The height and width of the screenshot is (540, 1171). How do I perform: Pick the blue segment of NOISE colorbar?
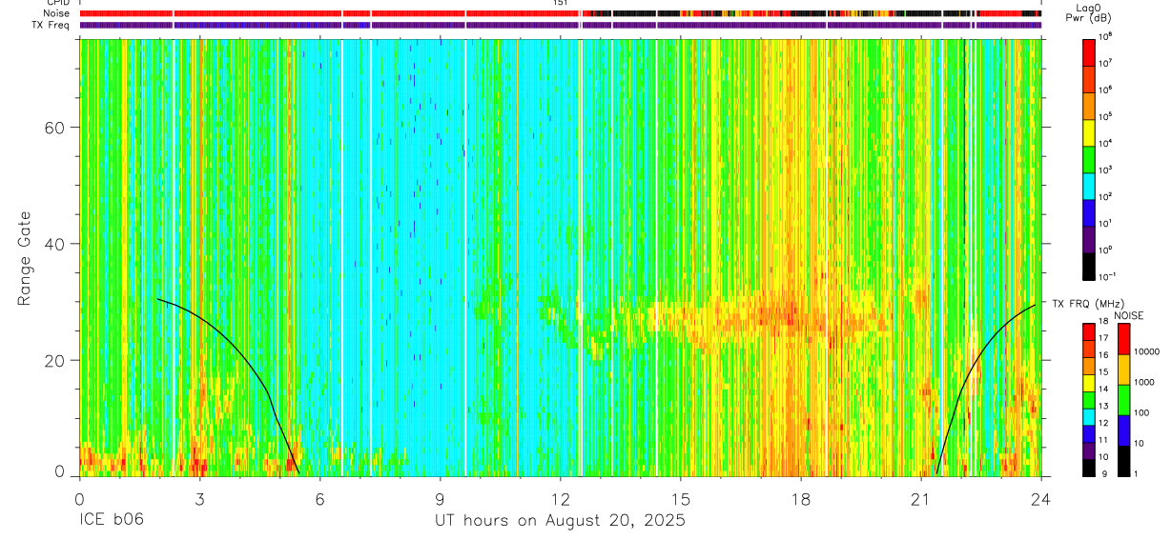(1122, 430)
